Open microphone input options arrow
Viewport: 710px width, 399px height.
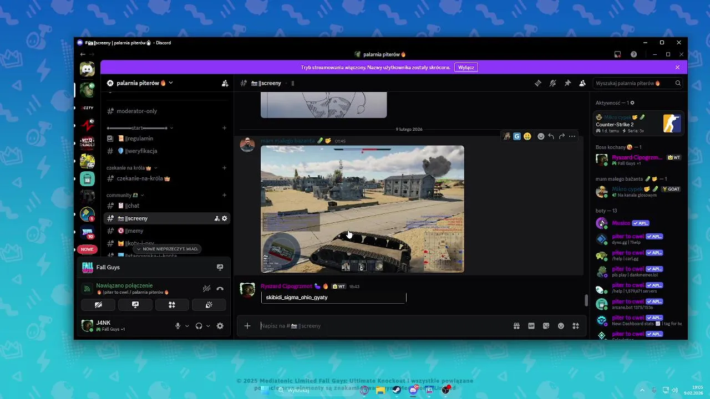click(x=187, y=326)
